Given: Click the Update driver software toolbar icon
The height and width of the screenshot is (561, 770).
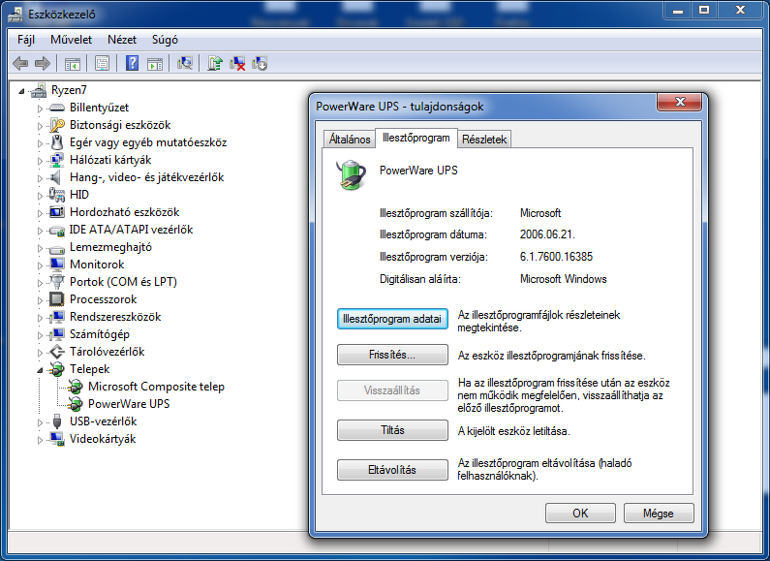Looking at the screenshot, I should tap(215, 63).
